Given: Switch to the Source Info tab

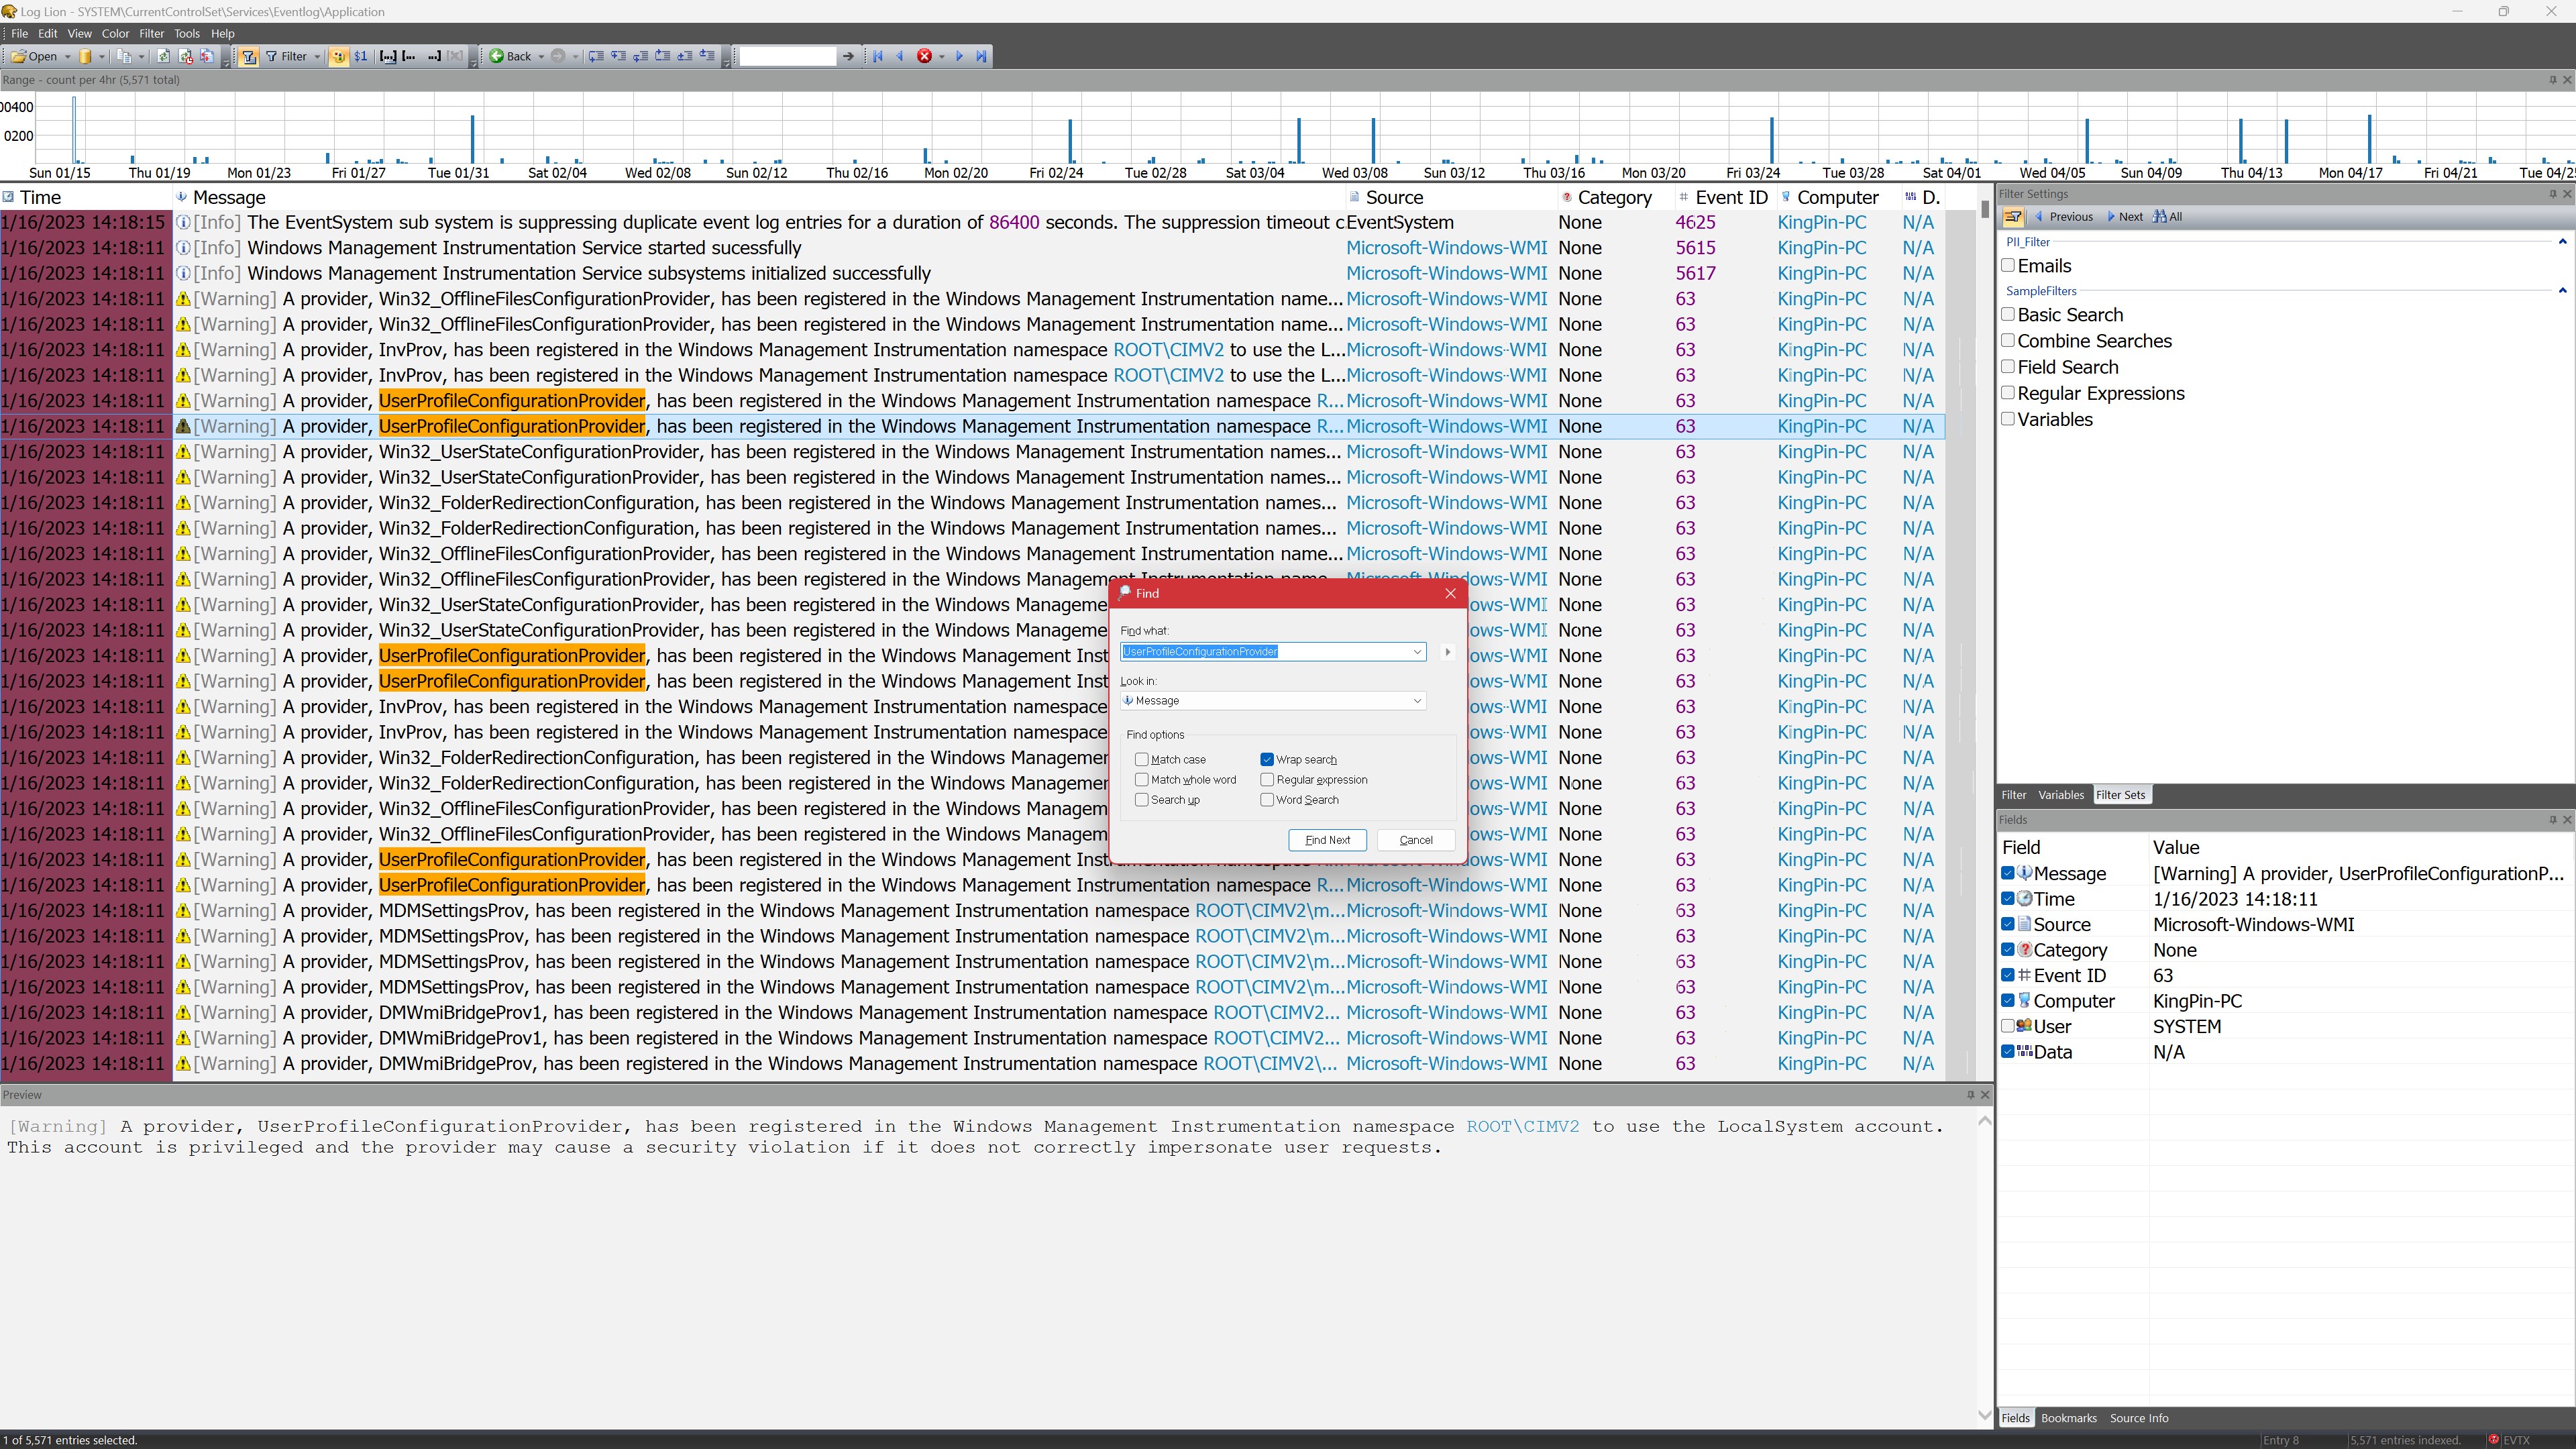Looking at the screenshot, I should point(2139,1418).
